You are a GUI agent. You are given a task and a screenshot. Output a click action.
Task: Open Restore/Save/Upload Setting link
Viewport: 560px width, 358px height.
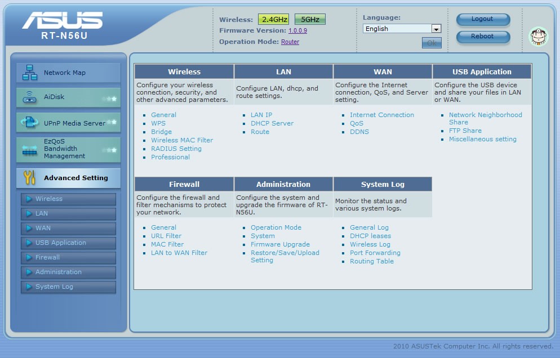(x=285, y=256)
